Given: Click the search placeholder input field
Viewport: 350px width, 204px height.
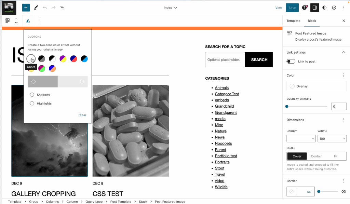Looking at the screenshot, I should coord(225,60).
